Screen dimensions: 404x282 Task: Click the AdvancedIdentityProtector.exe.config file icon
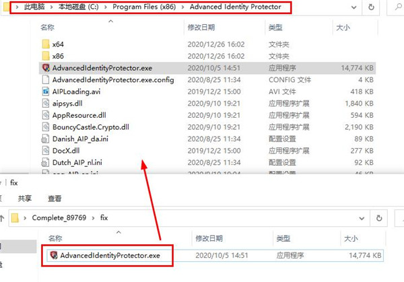pos(46,79)
